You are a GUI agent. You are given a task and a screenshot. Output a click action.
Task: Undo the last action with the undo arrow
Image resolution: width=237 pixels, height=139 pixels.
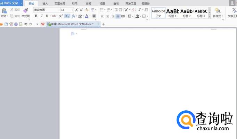tap(26, 24)
